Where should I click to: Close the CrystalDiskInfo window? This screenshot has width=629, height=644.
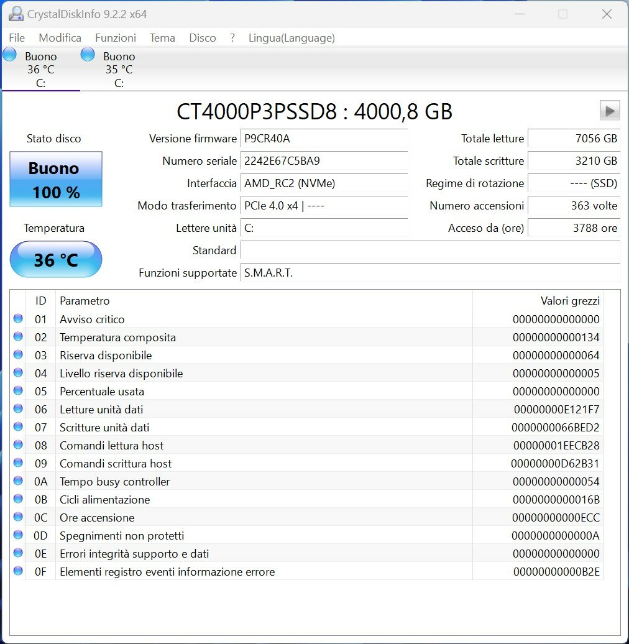click(607, 14)
